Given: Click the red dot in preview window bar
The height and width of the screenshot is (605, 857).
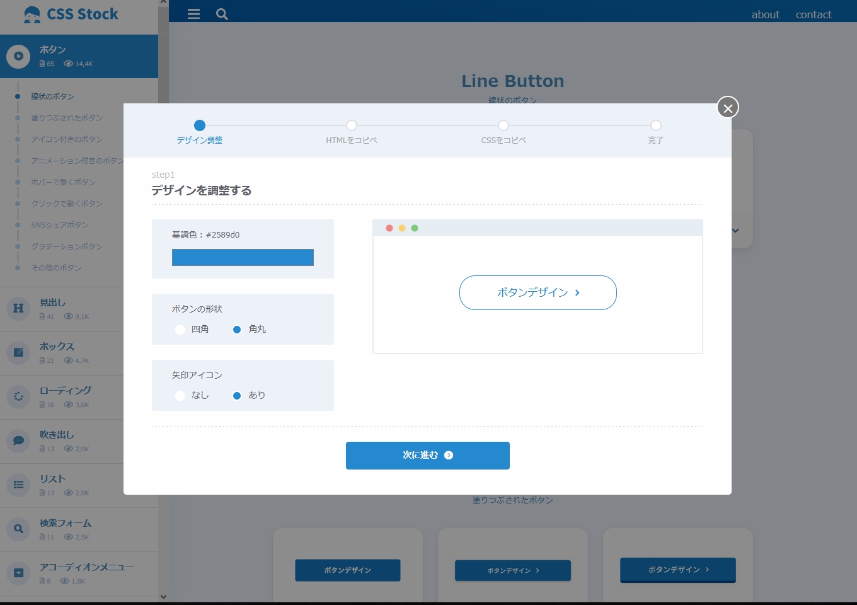Looking at the screenshot, I should pyautogui.click(x=389, y=228).
